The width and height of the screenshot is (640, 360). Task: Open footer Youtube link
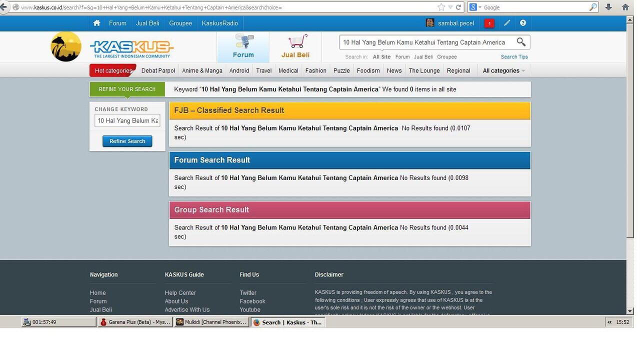pos(250,310)
